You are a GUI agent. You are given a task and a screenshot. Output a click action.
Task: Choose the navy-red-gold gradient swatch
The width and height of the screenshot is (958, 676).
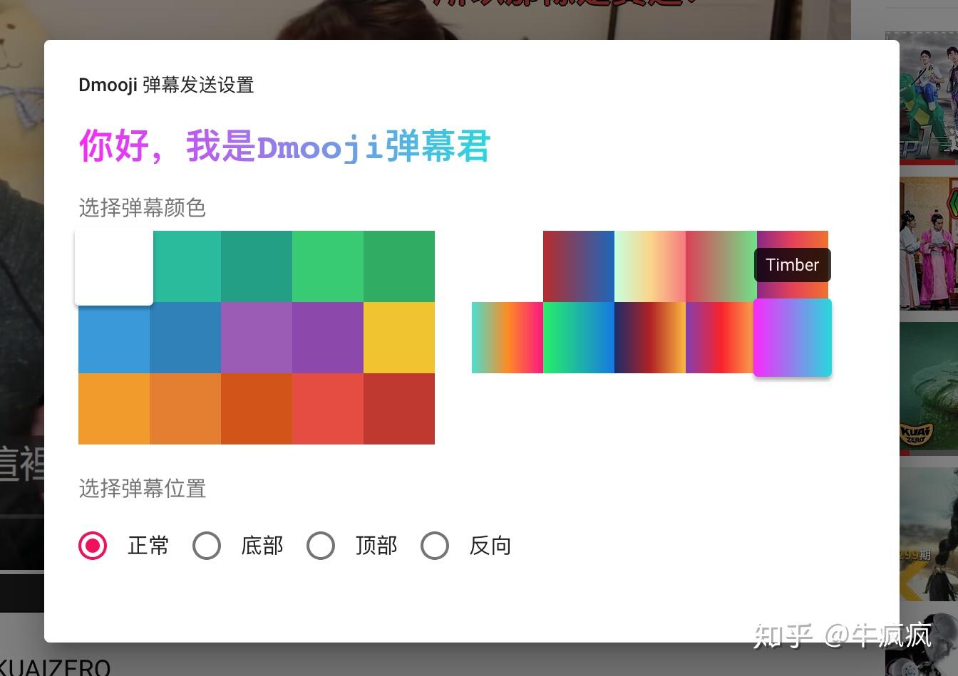650,338
